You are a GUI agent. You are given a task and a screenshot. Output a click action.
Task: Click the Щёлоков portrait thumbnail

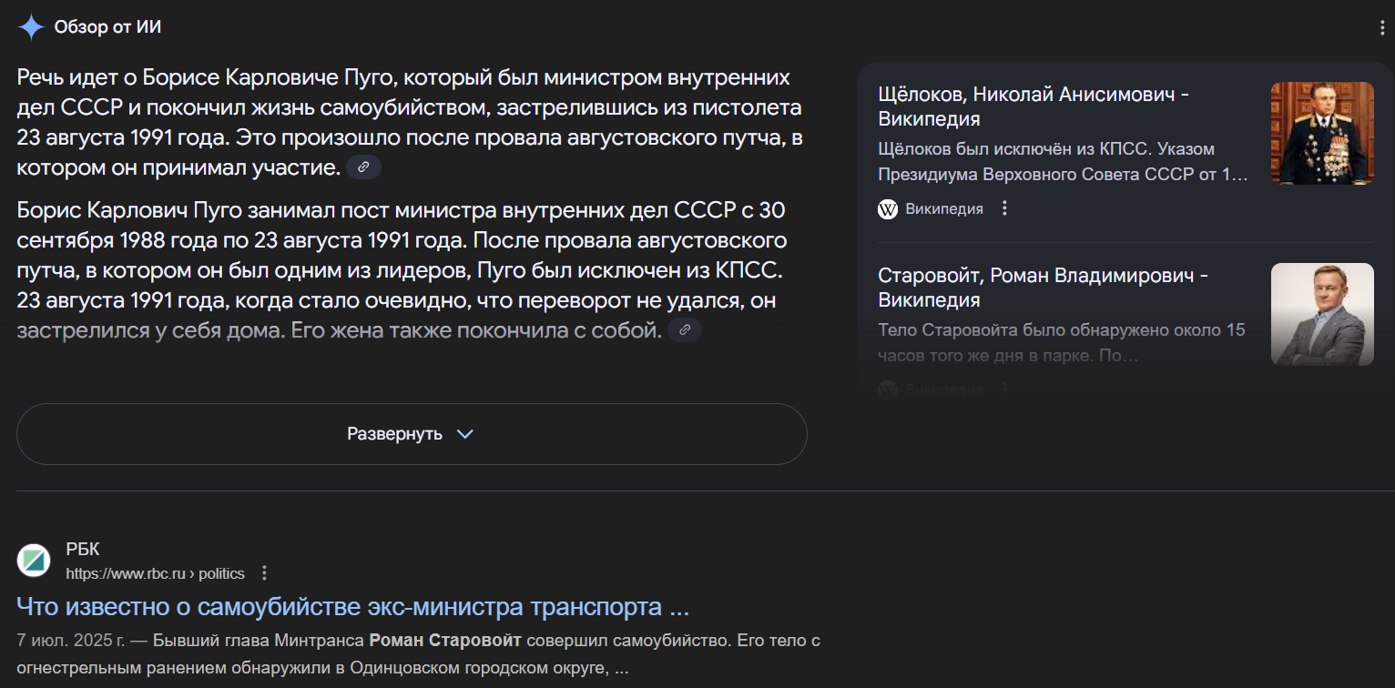point(1322,133)
